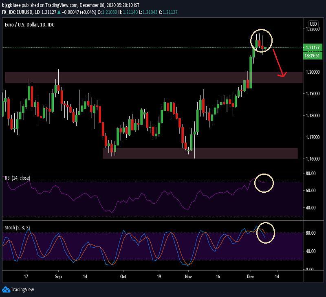Click the lower support zone rectangle near 1.16000
This screenshot has height=297, width=326.
pyautogui.click(x=200, y=153)
